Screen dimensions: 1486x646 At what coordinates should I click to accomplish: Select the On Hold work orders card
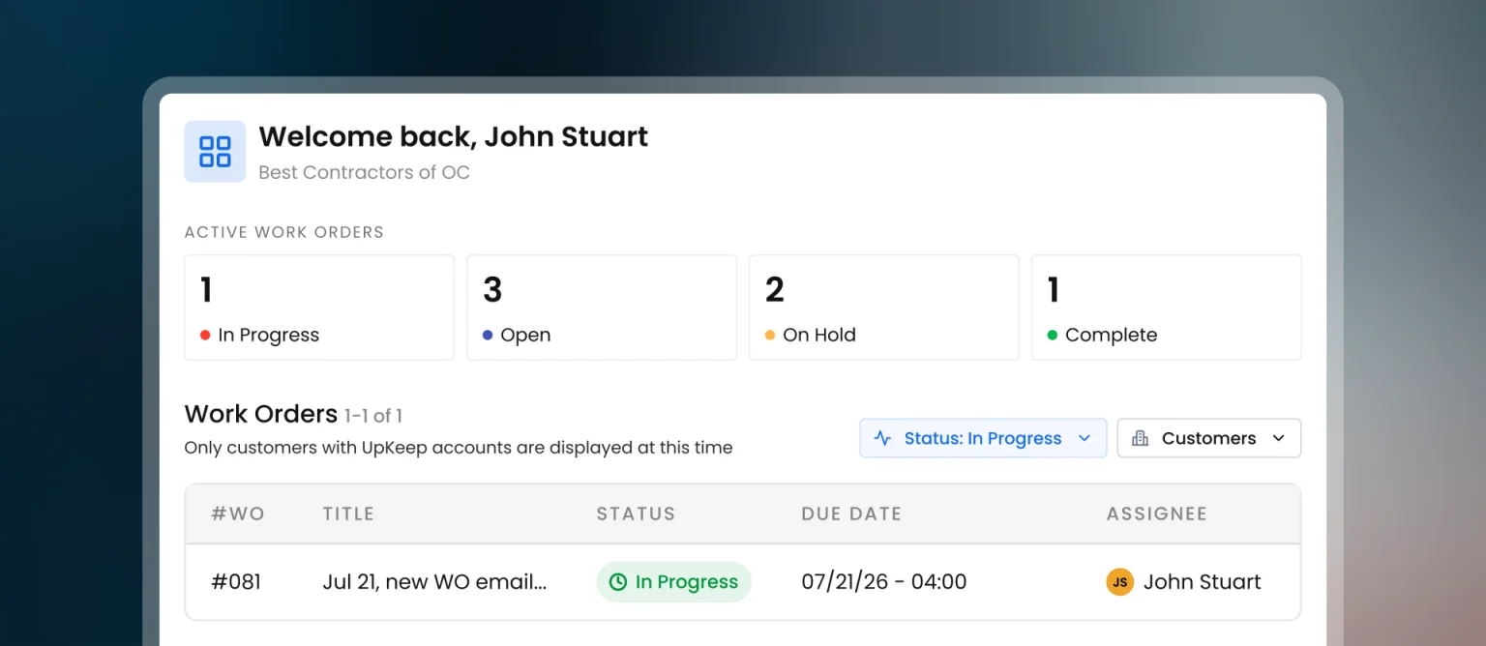(884, 308)
